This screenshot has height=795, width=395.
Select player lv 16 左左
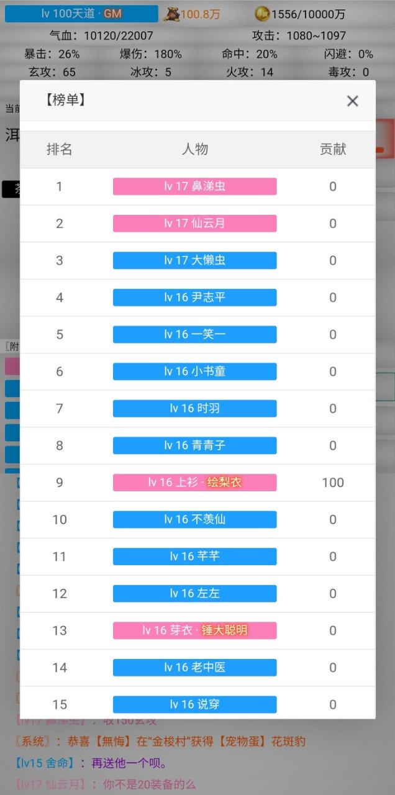pos(194,593)
